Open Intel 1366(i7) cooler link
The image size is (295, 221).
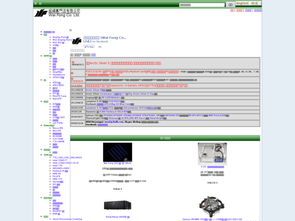[x=60, y=160]
